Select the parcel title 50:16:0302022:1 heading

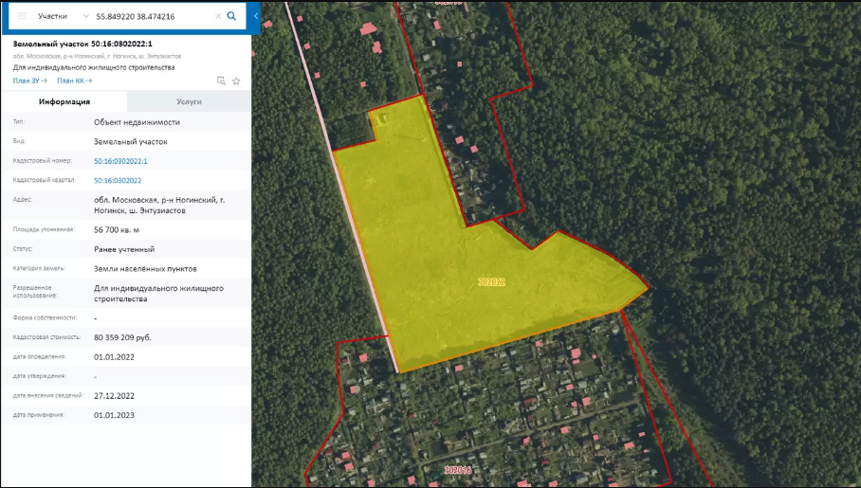82,44
